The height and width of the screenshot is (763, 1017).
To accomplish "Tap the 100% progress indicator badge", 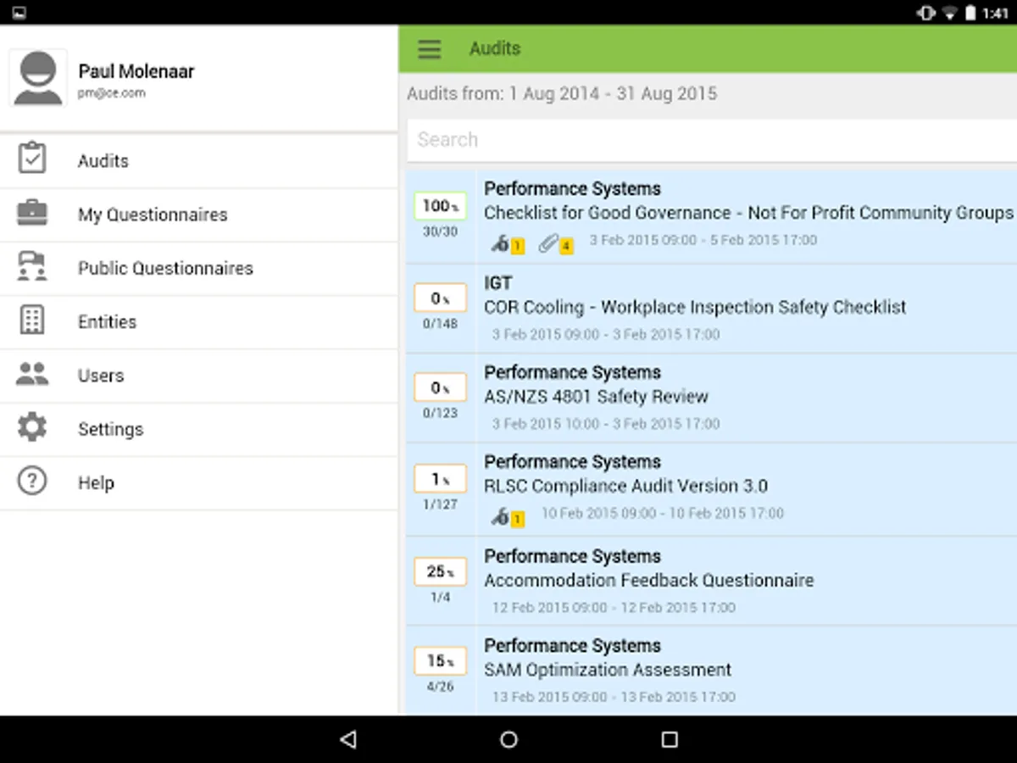I will pos(440,206).
